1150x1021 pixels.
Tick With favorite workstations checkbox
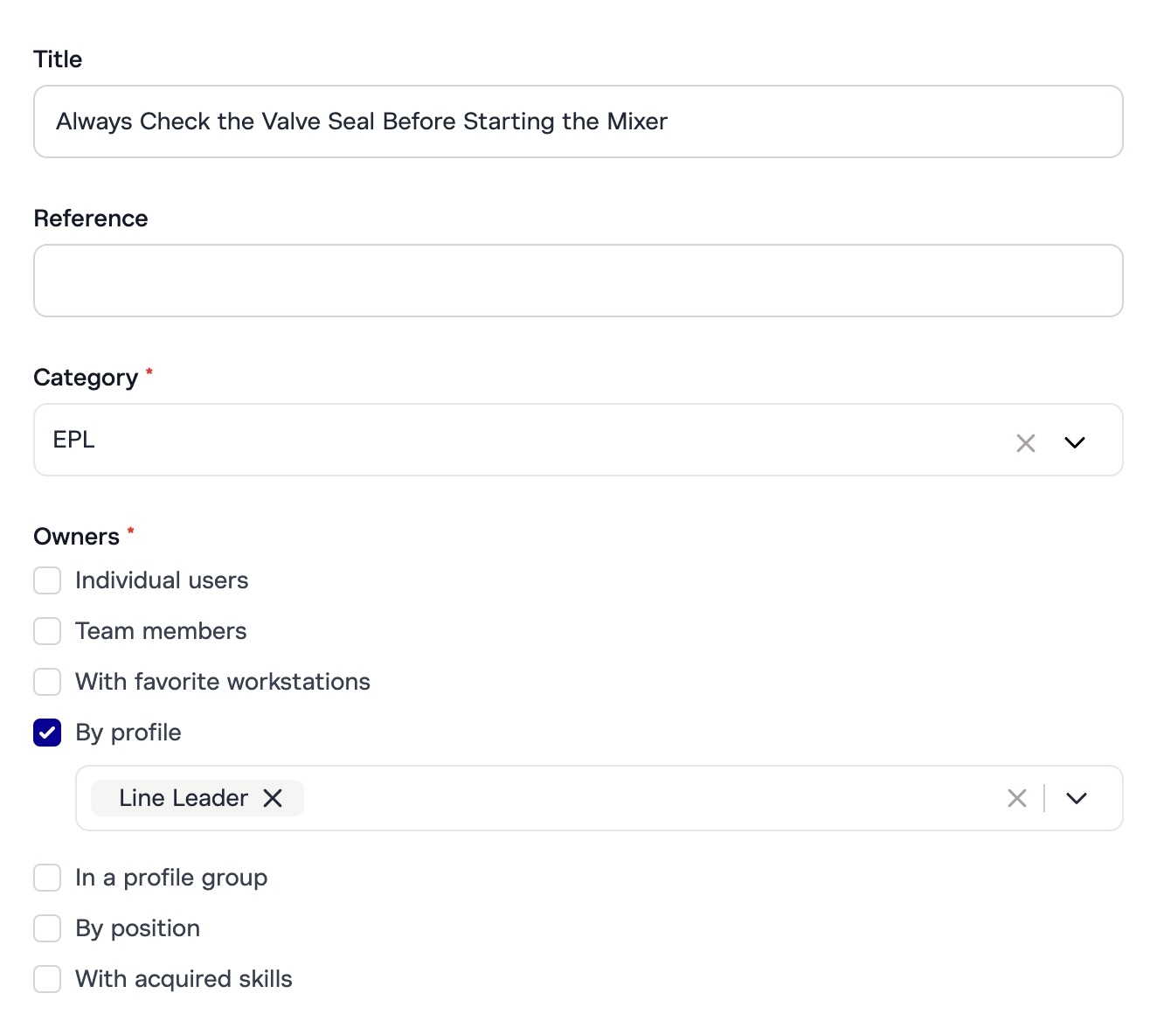pyautogui.click(x=47, y=682)
